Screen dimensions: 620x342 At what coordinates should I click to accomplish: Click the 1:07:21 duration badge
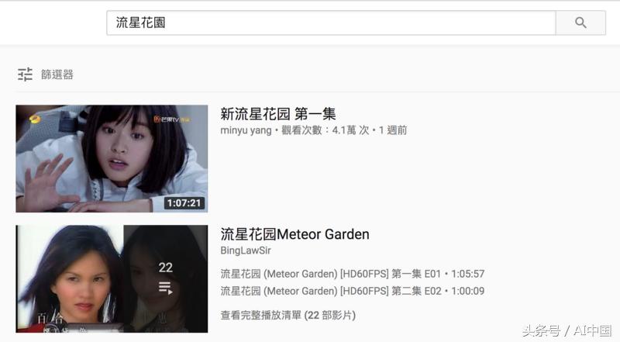184,203
